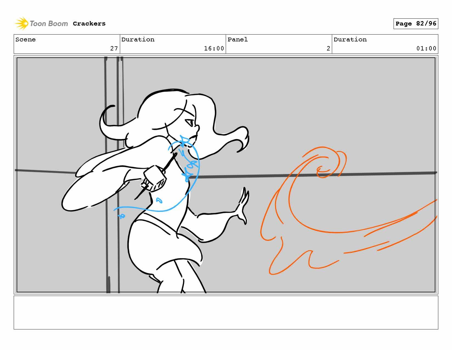Click the 'Panel' header label
This screenshot has width=452, height=350.
point(238,39)
